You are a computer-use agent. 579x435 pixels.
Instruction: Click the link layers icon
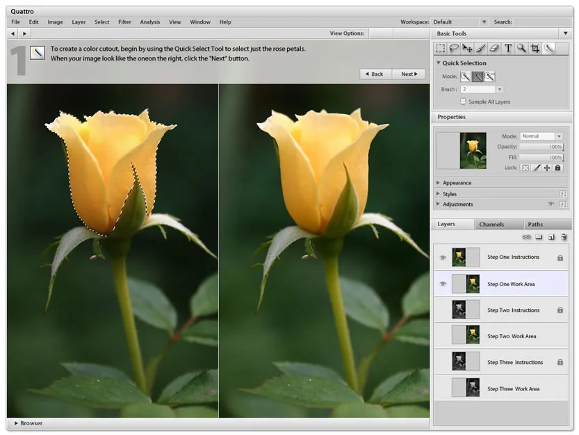[x=527, y=237]
